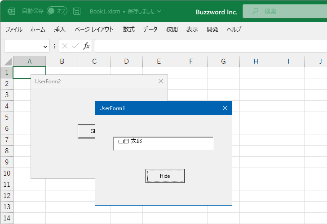Click the insert function fx icon
The height and width of the screenshot is (224, 327).
coord(86,46)
